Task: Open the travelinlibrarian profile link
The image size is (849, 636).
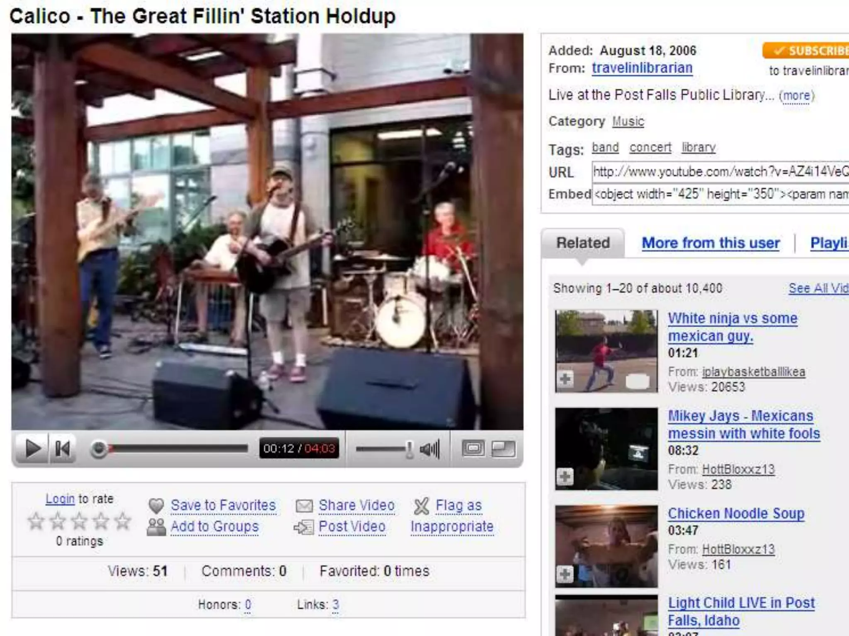Action: [x=642, y=68]
